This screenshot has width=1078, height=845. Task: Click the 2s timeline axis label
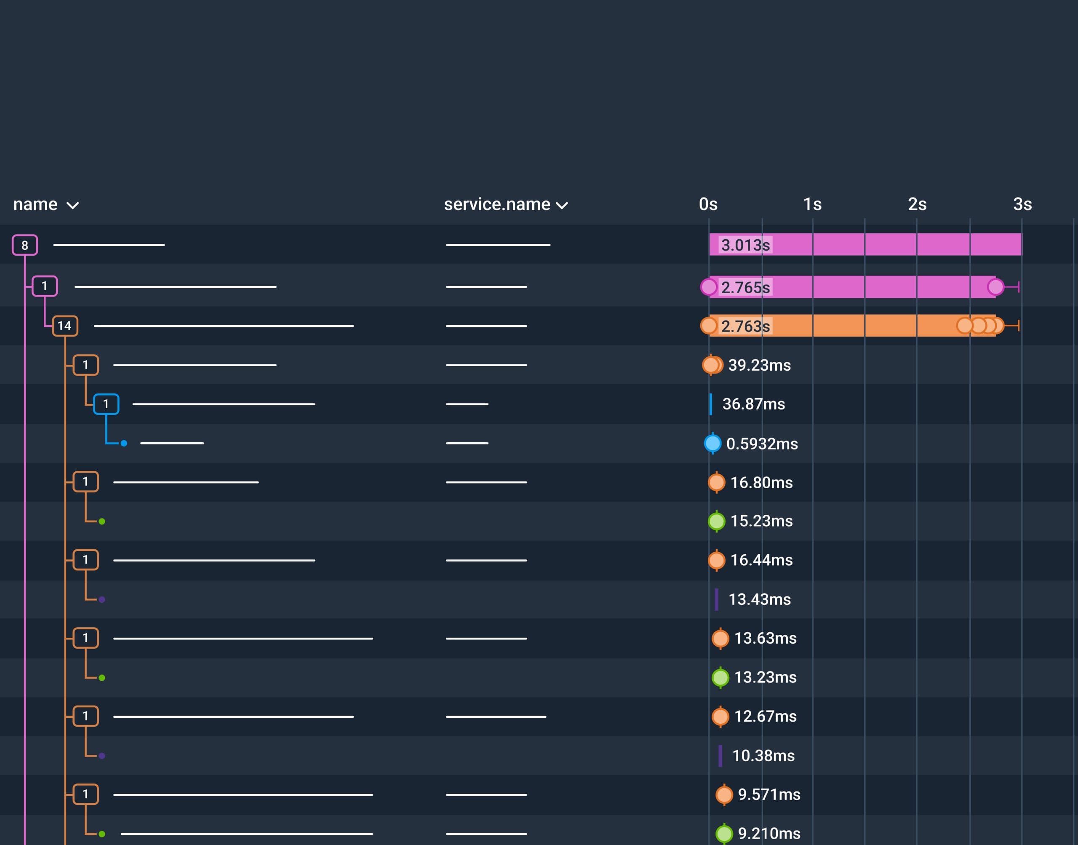click(917, 204)
